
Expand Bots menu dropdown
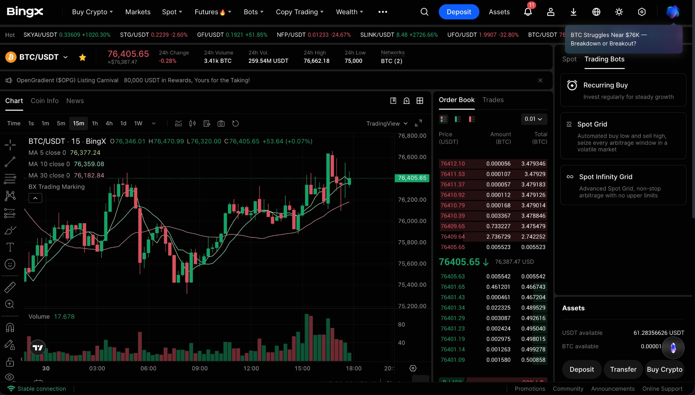[x=254, y=12]
